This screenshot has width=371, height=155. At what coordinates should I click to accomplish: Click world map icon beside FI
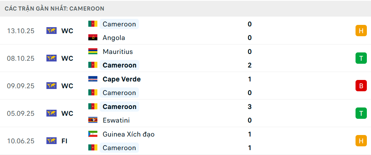click(51, 141)
